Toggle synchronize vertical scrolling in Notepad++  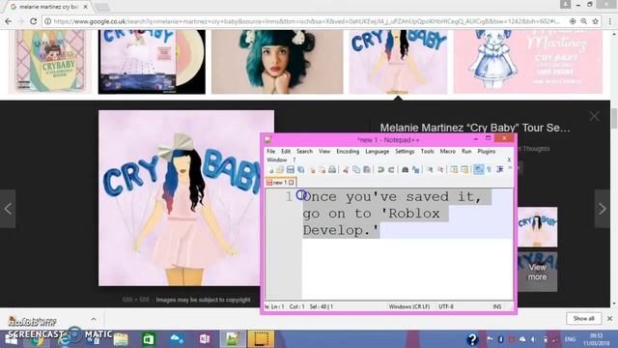tap(454, 170)
